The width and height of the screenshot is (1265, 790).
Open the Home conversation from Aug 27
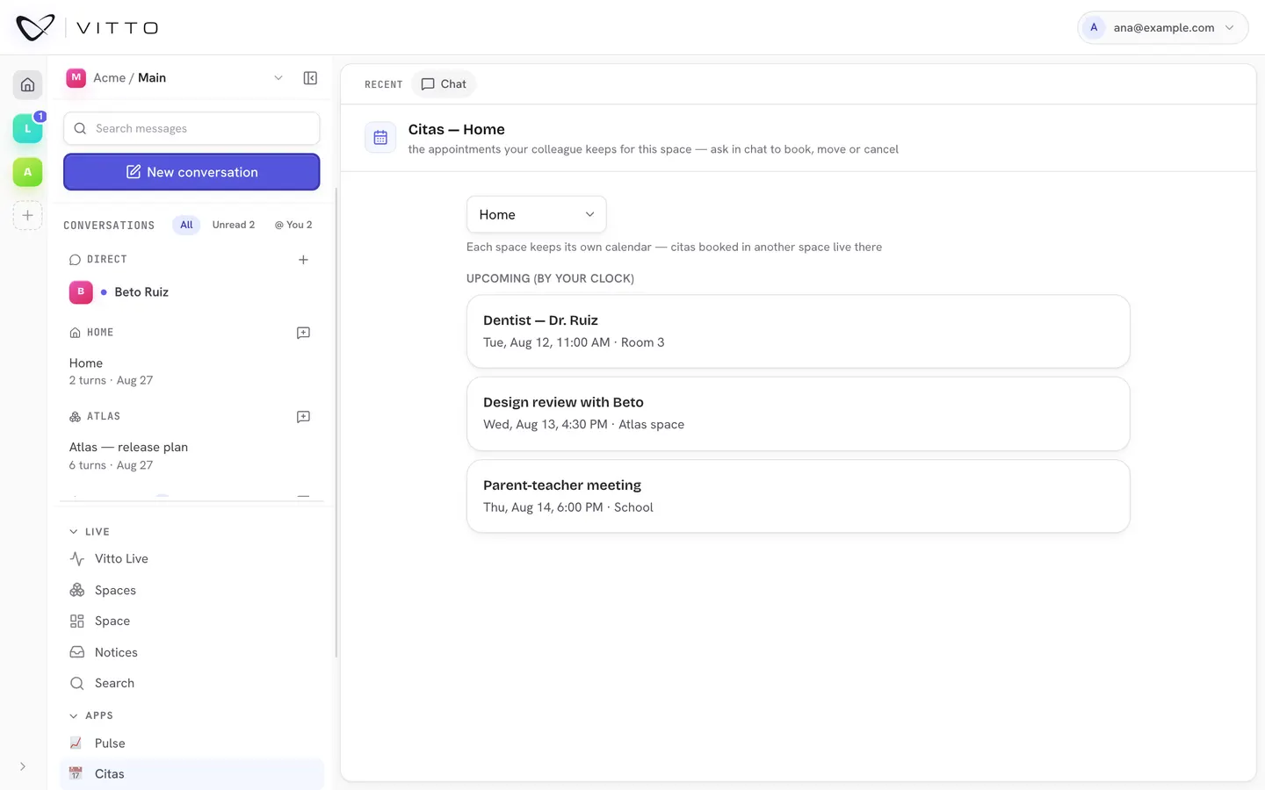coord(192,371)
